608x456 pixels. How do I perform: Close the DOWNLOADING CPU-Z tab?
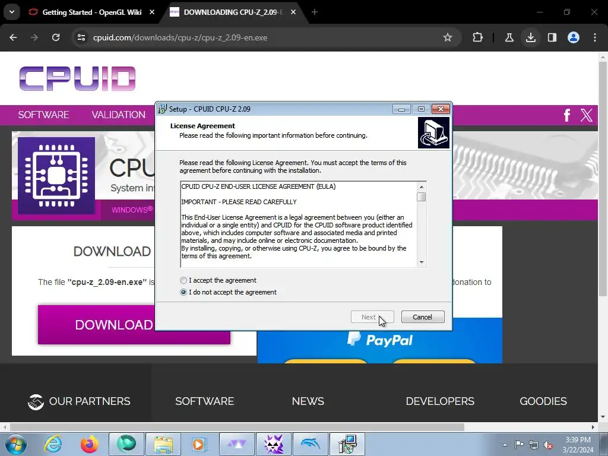pos(293,12)
